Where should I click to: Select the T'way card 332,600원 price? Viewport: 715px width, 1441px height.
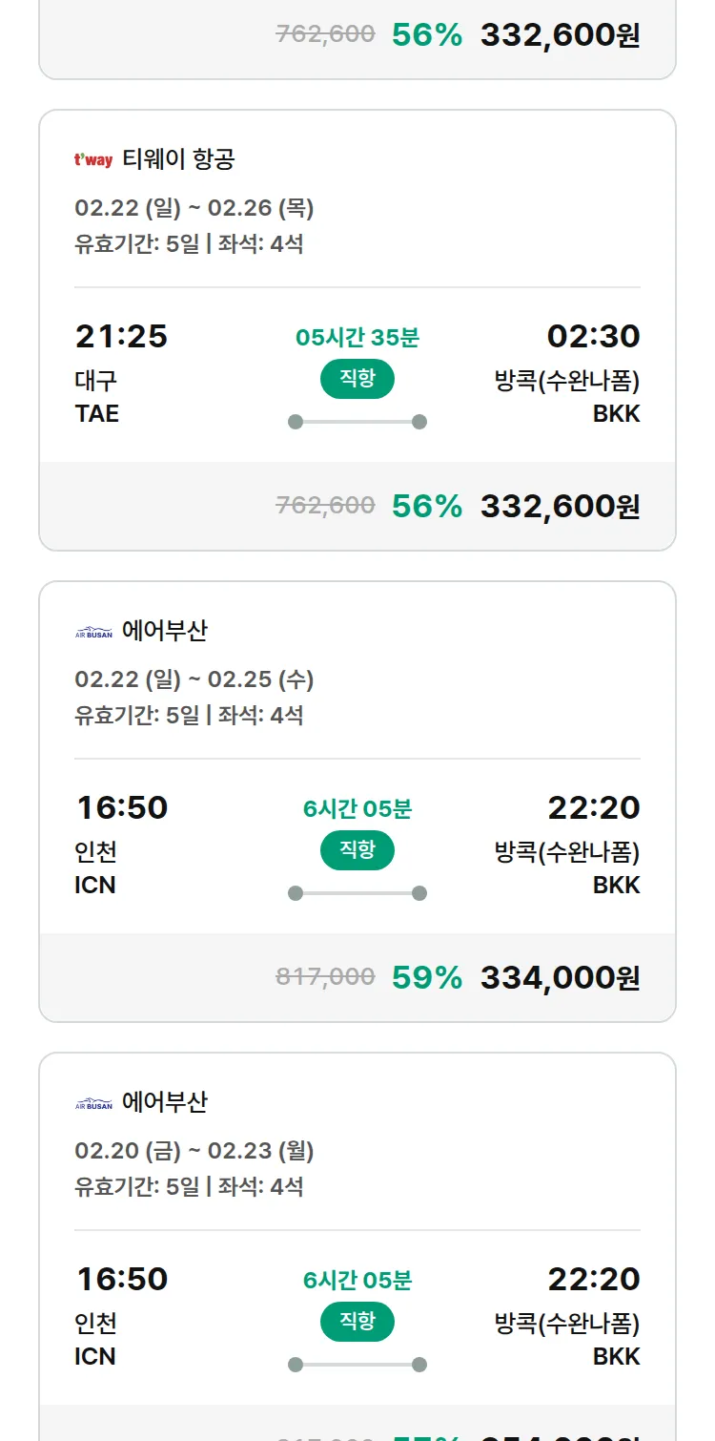(560, 506)
